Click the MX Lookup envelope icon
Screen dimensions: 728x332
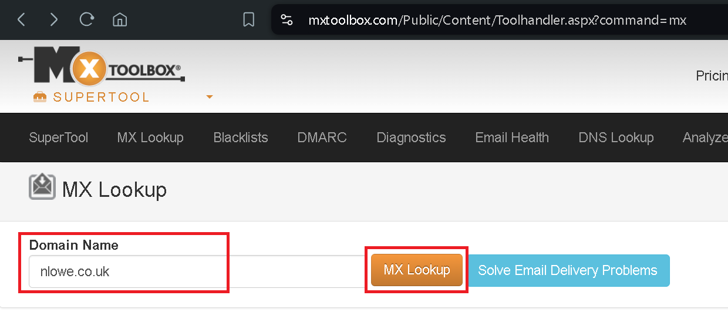pyautogui.click(x=42, y=187)
